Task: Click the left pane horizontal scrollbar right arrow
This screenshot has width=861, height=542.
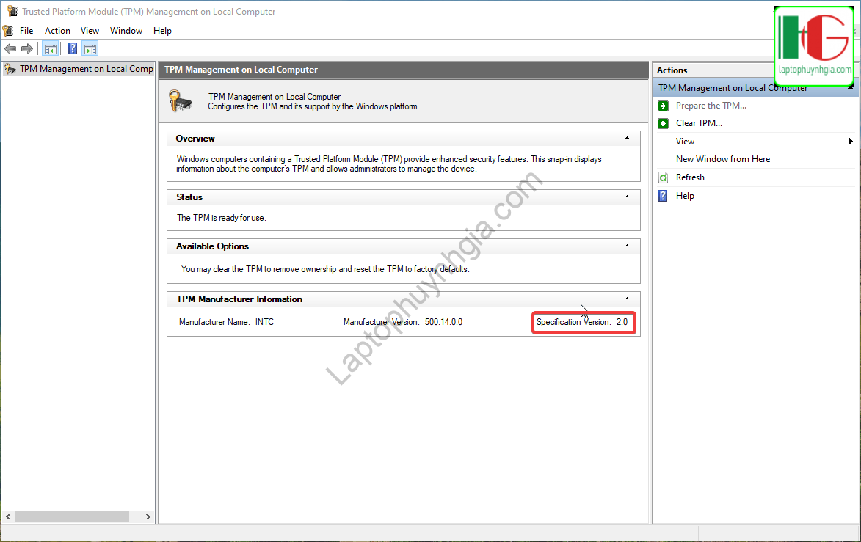Action: pyautogui.click(x=148, y=516)
